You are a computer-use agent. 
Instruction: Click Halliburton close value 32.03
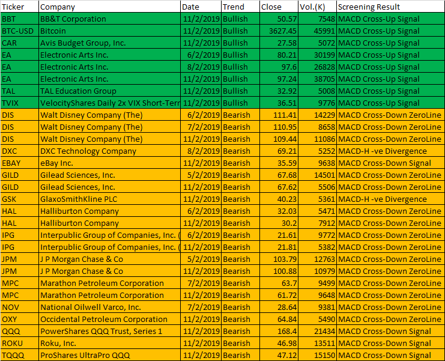point(279,211)
